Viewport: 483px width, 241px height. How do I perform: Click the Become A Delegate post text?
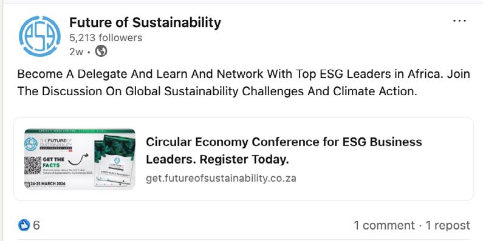244,83
